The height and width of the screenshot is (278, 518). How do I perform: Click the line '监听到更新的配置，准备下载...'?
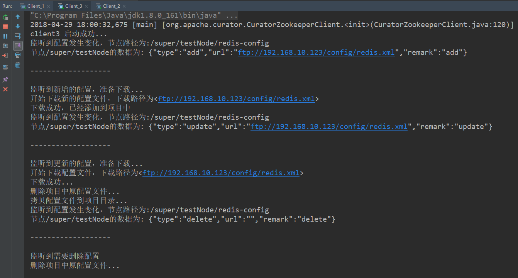(x=86, y=164)
